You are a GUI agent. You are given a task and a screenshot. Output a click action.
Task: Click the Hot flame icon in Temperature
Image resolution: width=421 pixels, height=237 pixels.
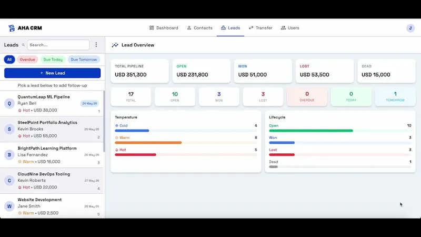(116, 150)
